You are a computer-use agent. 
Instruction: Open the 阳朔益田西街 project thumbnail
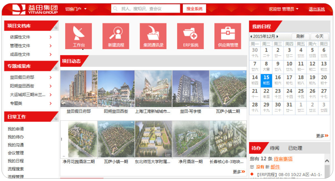[116, 89]
